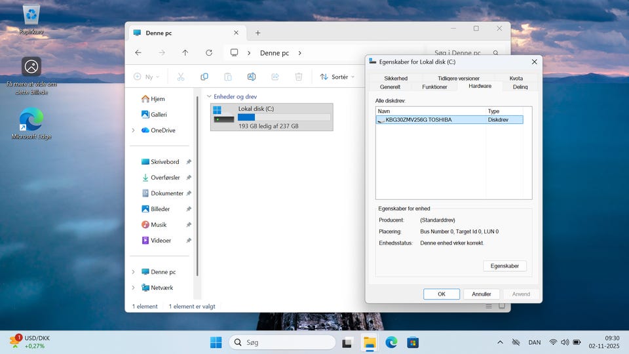
Task: Expand Netværk in the navigation pane
Action: (133, 288)
